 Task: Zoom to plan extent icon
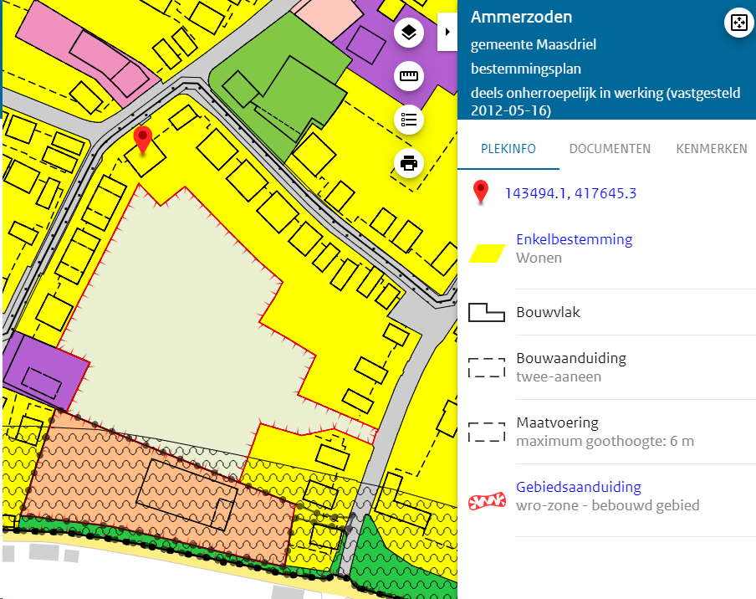[739, 23]
